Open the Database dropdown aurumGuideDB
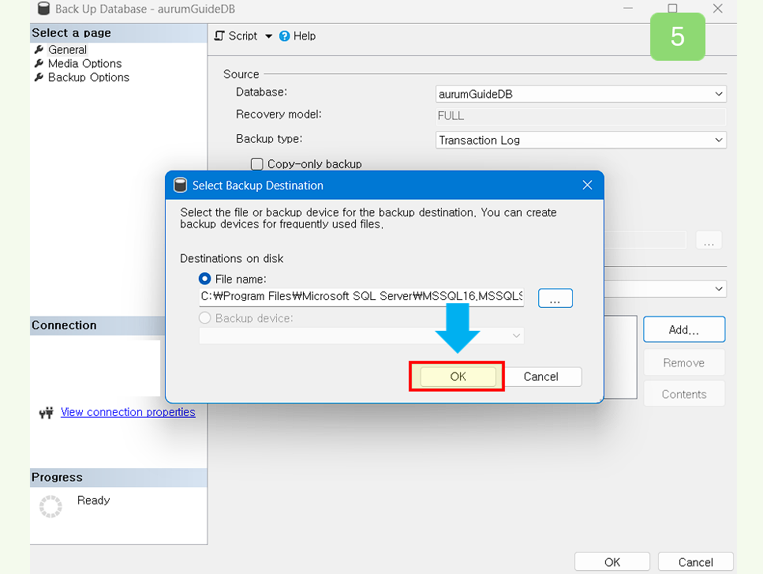The image size is (763, 574). (x=581, y=94)
